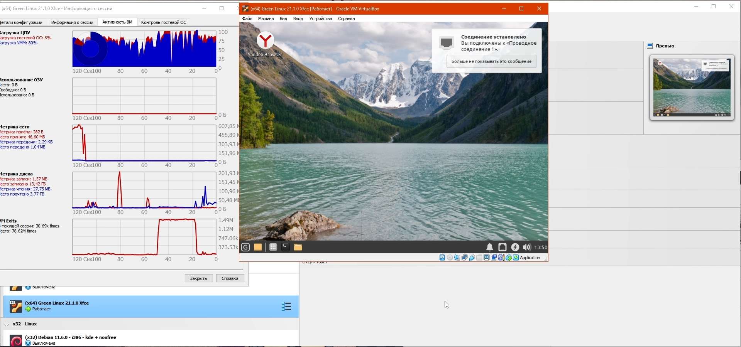
Task: Click the volume speaker icon in VM tray
Action: (527, 248)
